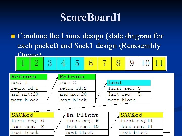Click the 'last seq: 11' row
This screenshot has width=182, height=136.
coord(141,127)
